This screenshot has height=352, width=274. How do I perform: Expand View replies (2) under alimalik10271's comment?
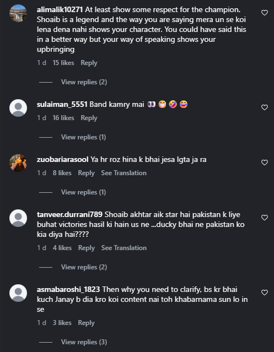[84, 82]
